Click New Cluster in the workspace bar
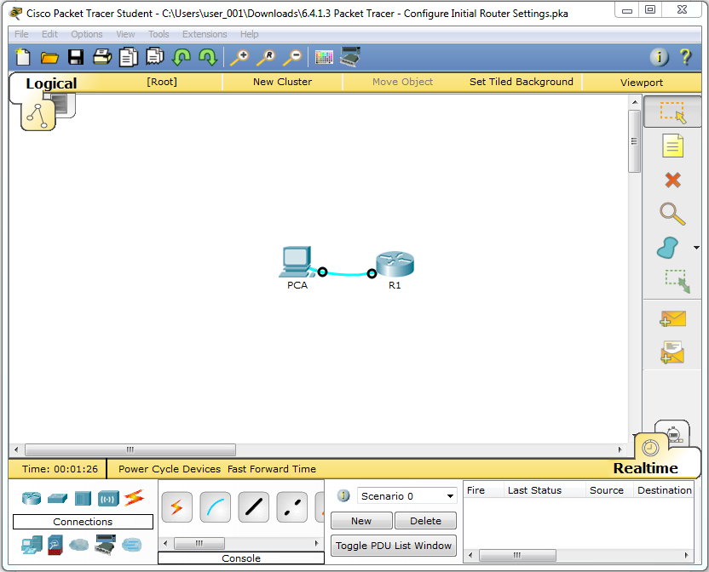 [282, 82]
